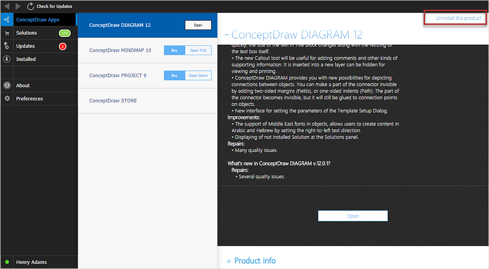Go back with the left arrow icon
This screenshot has height=269, width=489.
(x=6, y=6)
